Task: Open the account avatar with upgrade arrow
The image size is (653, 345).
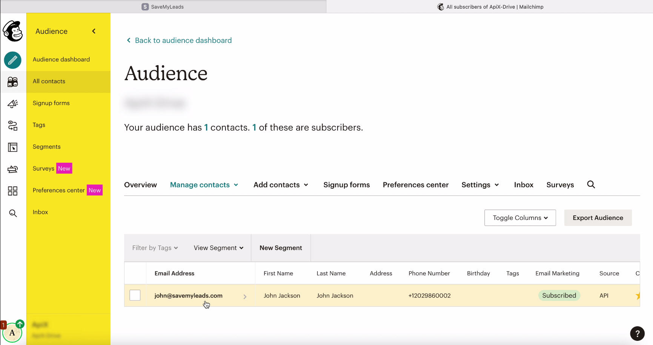Action: (x=12, y=332)
